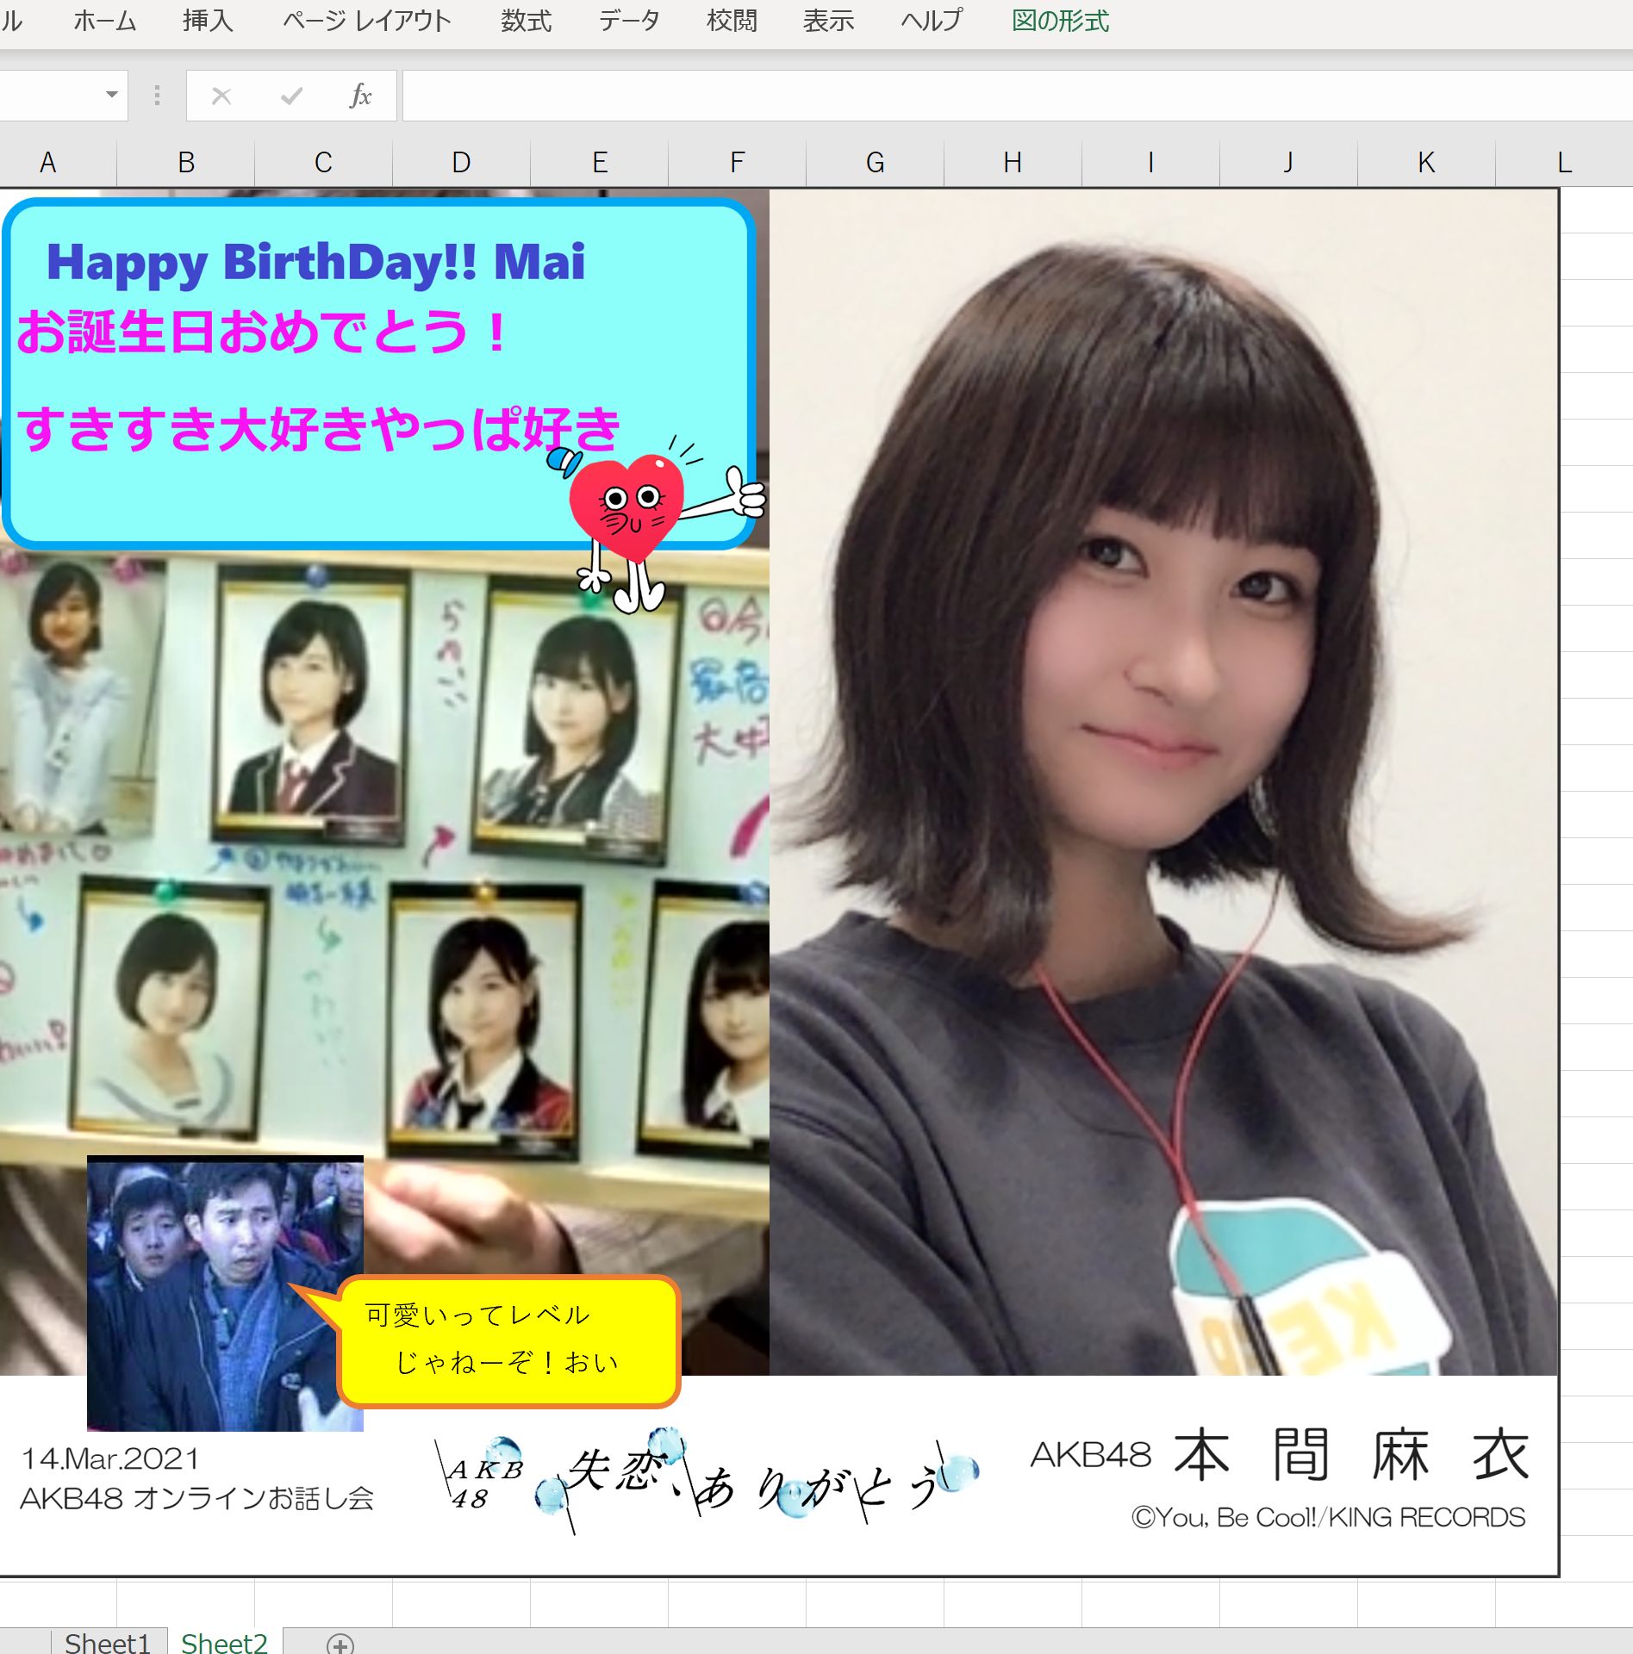1633x1654 pixels.
Task: Open the 図の形式 picture format tab
Action: [x=1060, y=21]
